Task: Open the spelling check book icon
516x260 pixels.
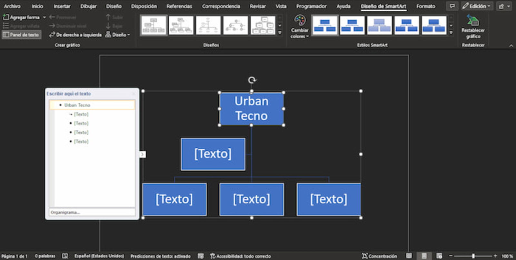Action: point(65,256)
